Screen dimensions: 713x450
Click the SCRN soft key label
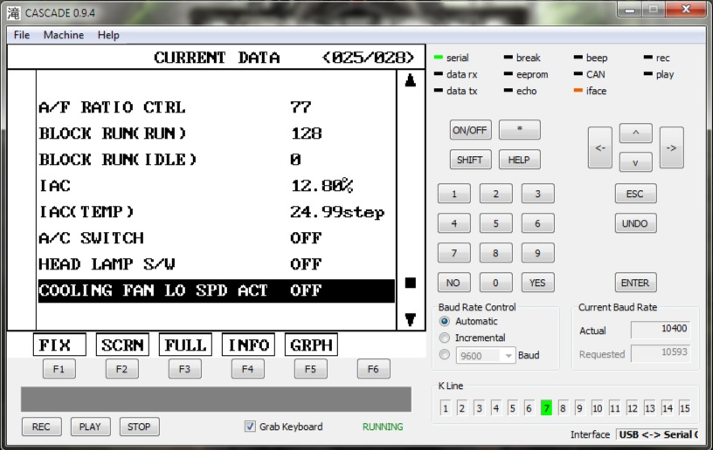(122, 344)
